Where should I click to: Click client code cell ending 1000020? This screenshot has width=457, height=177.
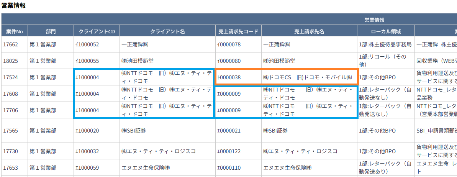point(87,131)
